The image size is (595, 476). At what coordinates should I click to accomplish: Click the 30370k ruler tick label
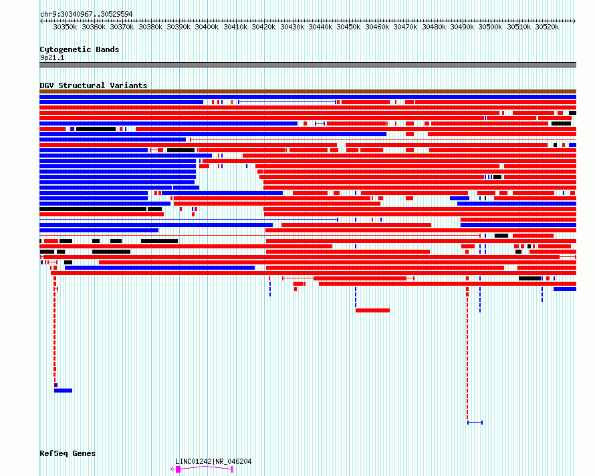pyautogui.click(x=122, y=27)
